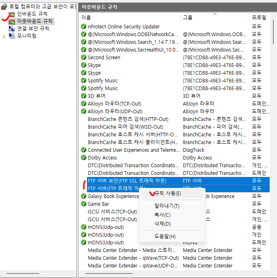277x278 pixels.
Task: Choose 복사(C) in context menu
Action: (172, 215)
